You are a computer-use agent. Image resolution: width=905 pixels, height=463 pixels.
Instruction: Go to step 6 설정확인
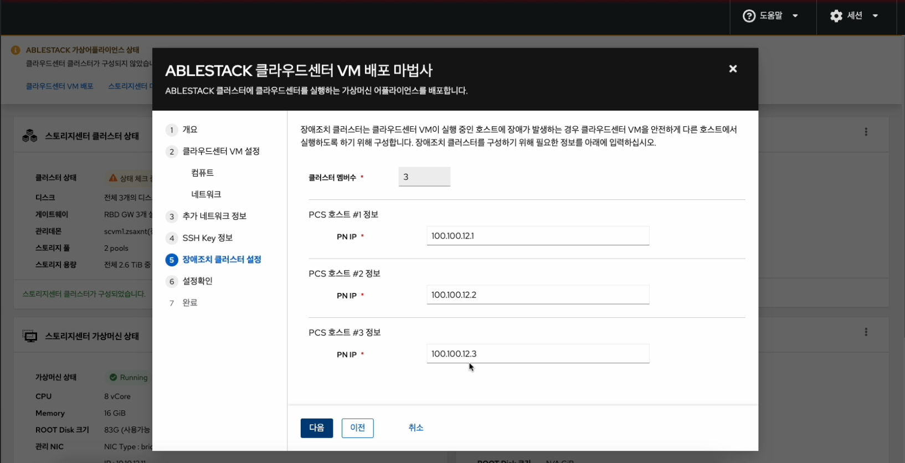click(x=189, y=281)
